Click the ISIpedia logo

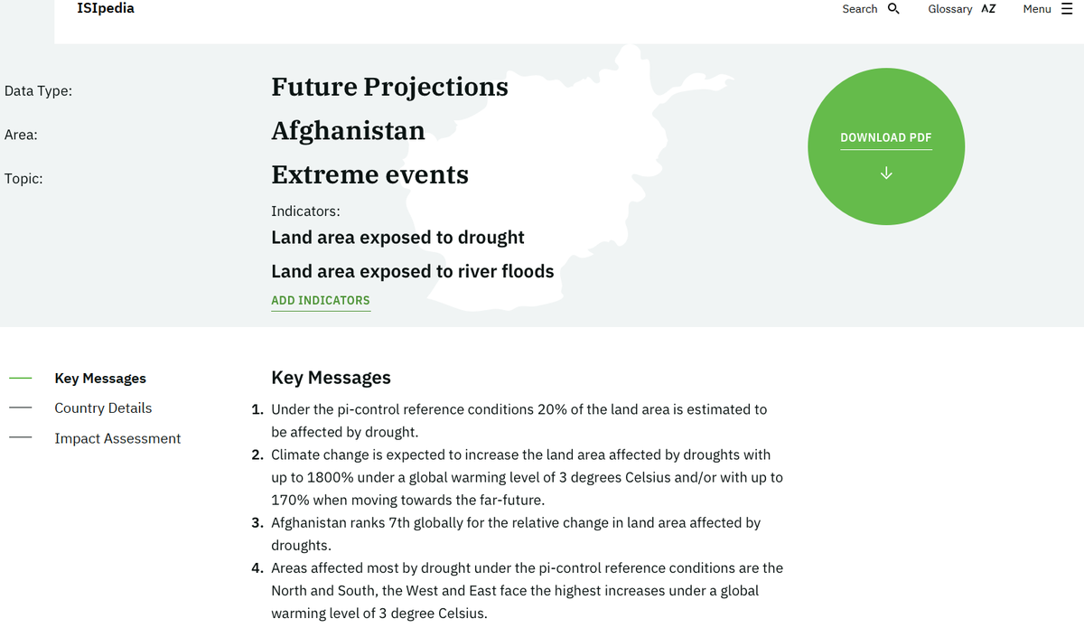click(106, 8)
